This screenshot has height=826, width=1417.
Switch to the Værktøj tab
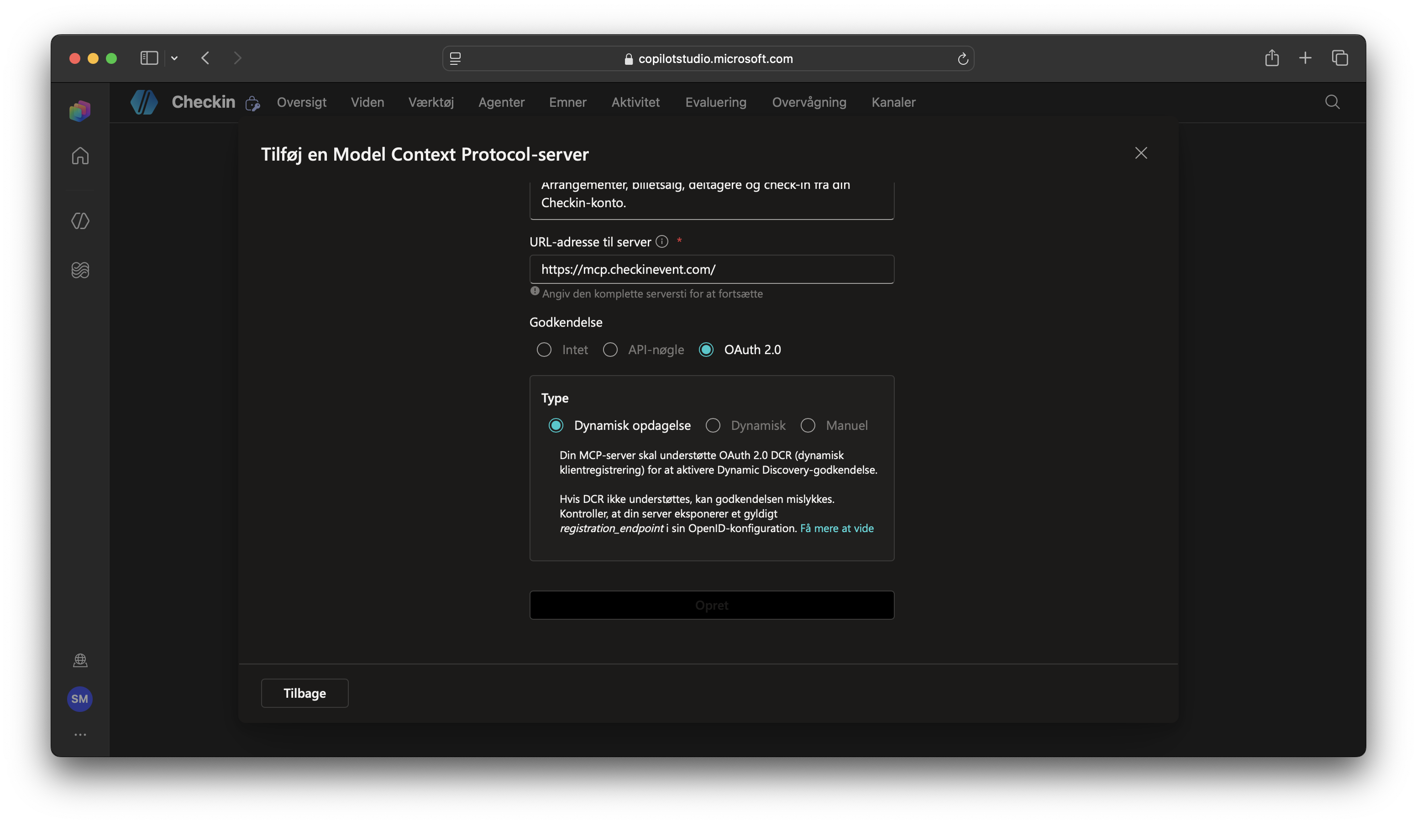pyautogui.click(x=431, y=102)
